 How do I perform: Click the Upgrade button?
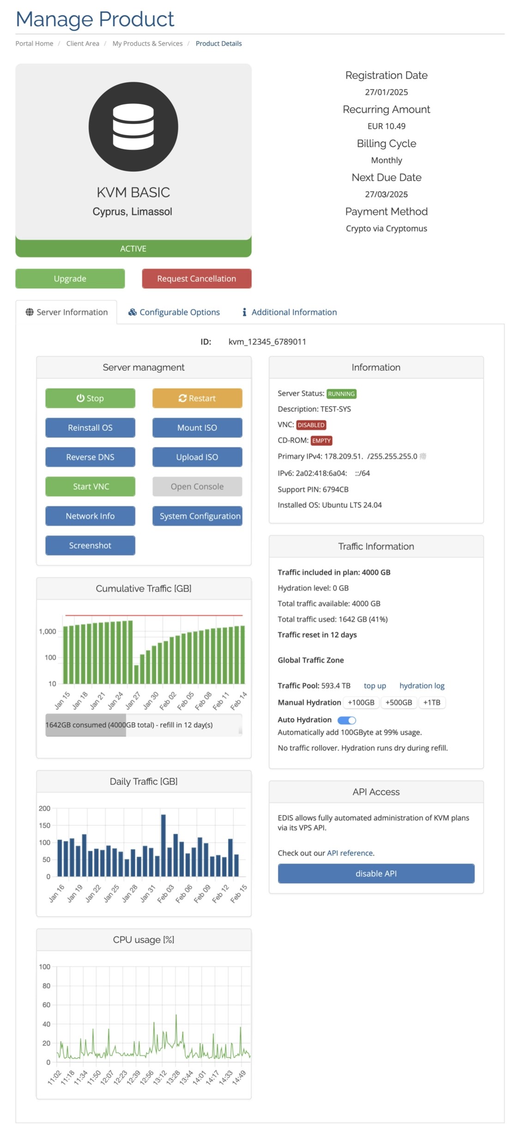click(70, 279)
